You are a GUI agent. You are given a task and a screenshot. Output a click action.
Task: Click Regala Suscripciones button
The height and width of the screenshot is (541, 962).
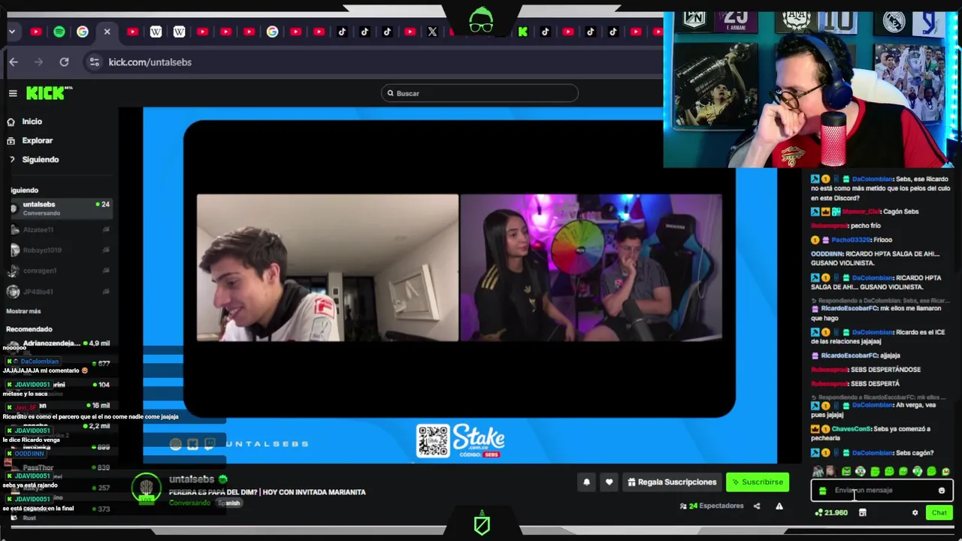coord(672,482)
